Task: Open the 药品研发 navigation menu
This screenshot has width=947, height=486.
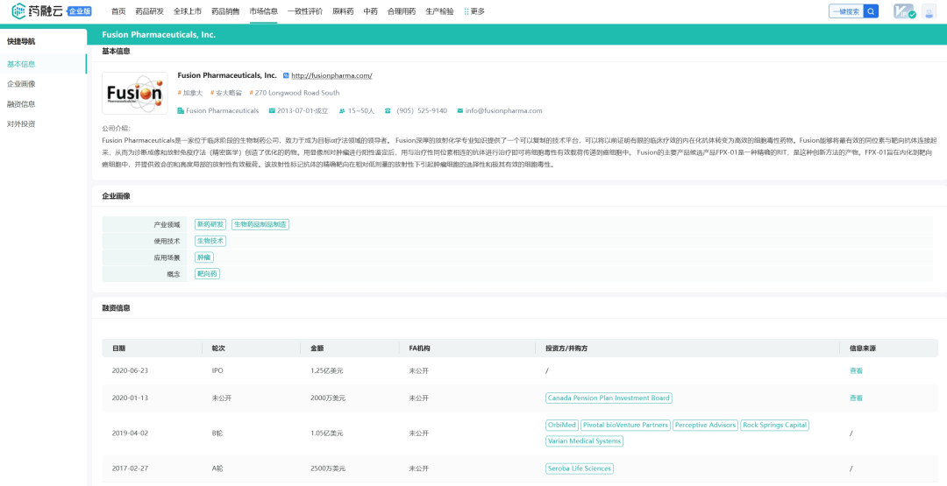Action: [149, 11]
